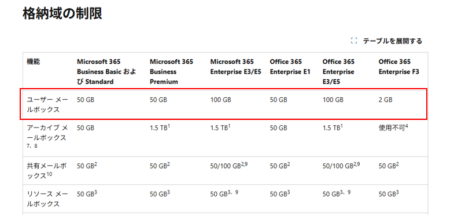
Task: Click the 2 GB cell for Enterprise F3
Action: [385, 100]
